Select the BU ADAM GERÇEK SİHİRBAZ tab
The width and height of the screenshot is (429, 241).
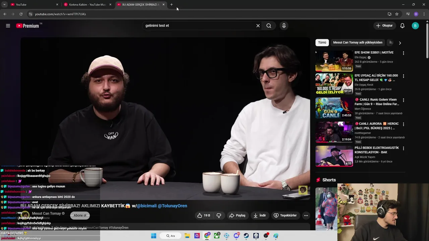tap(141, 5)
